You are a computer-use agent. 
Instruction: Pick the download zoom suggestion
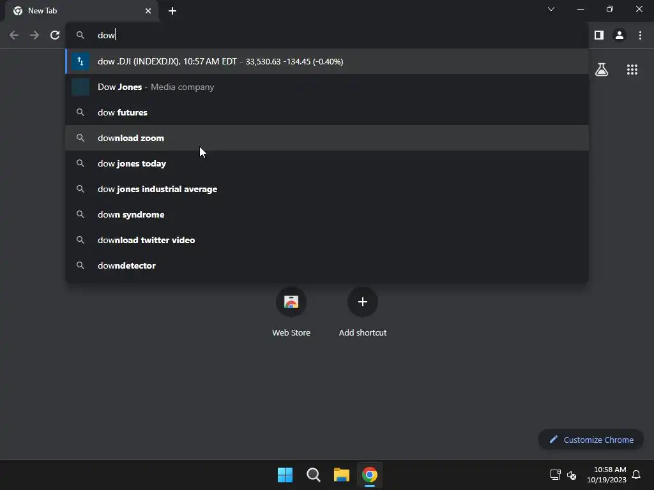tap(327, 138)
